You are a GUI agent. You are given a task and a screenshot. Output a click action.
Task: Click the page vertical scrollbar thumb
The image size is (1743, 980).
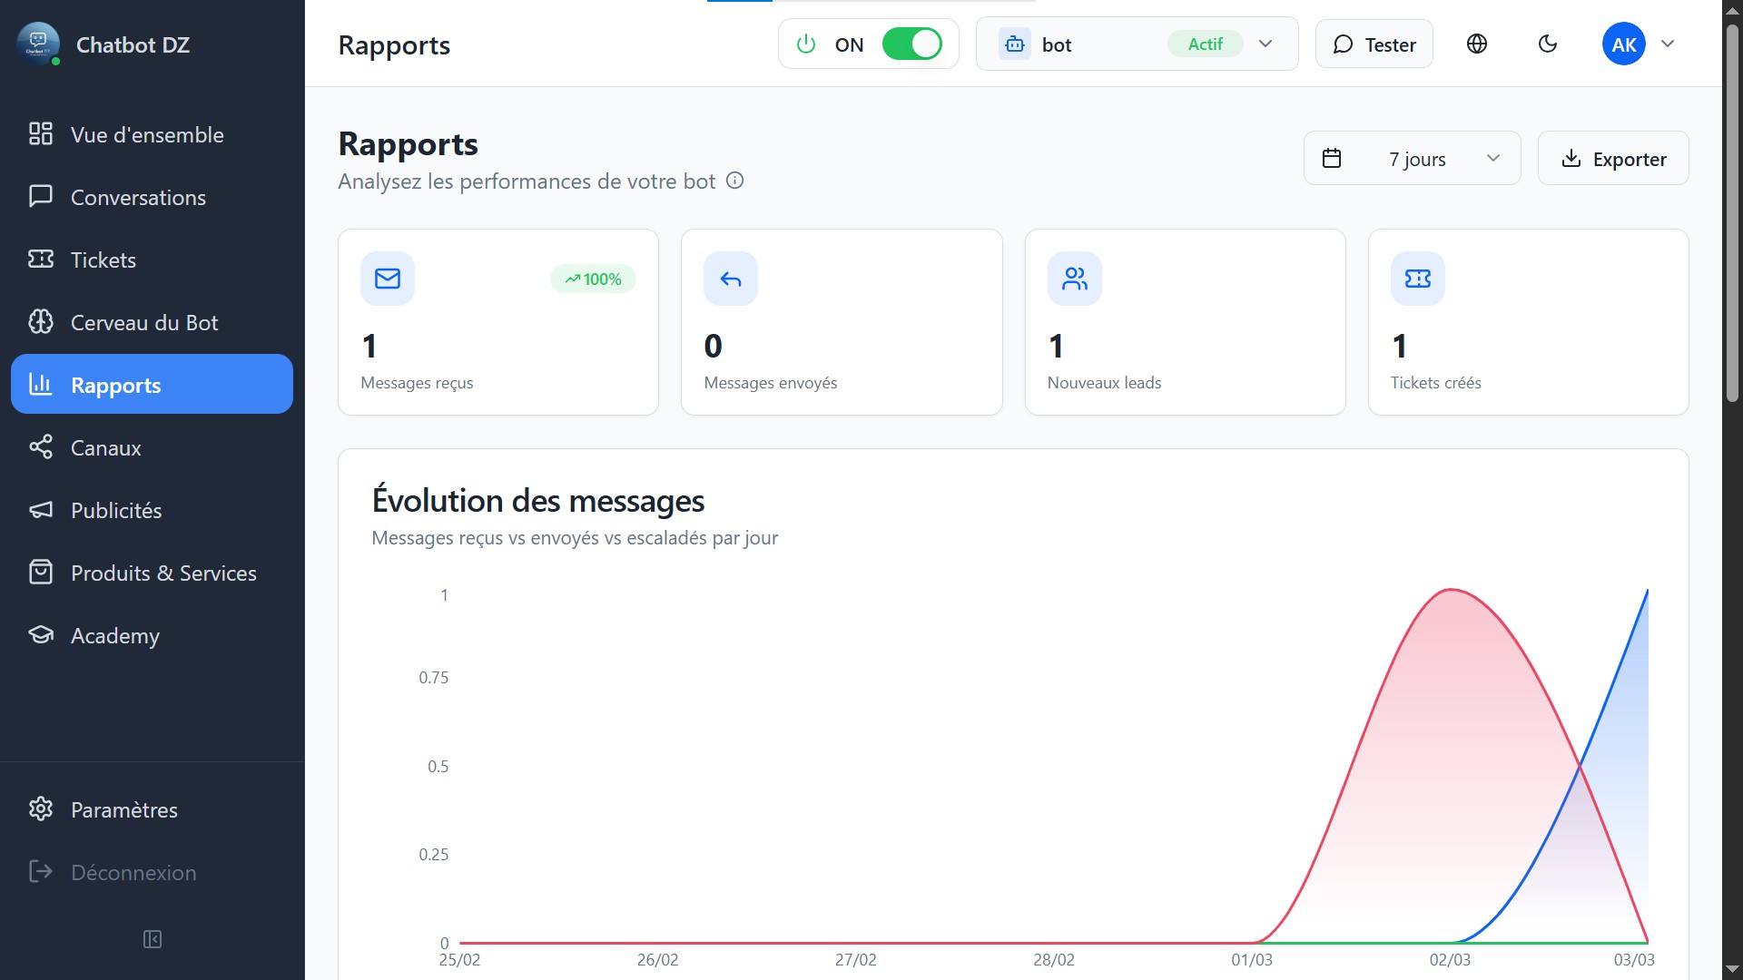(1732, 213)
